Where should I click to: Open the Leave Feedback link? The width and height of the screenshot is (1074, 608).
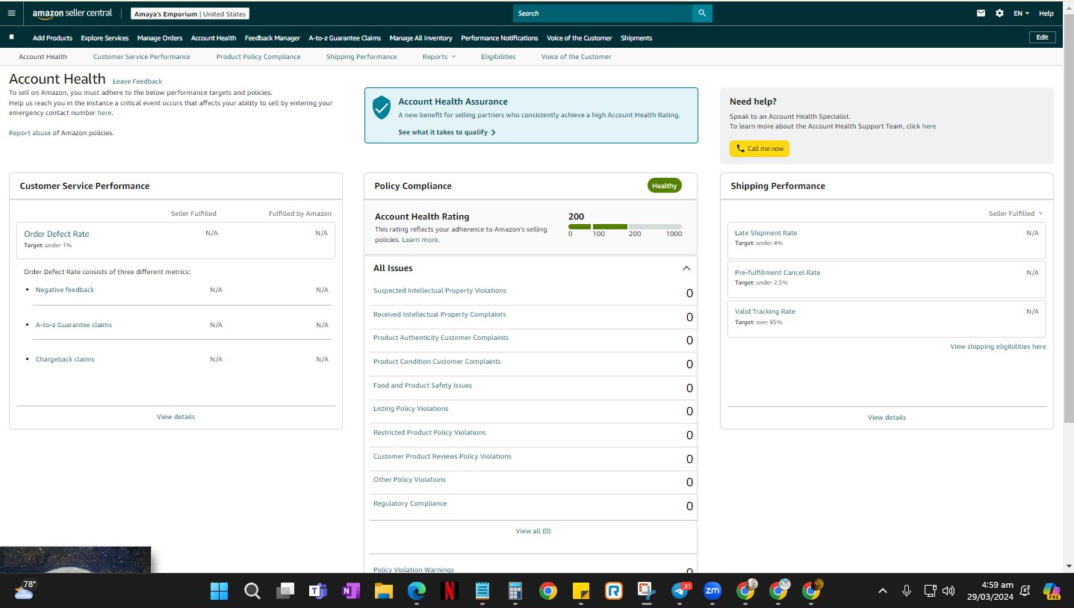(137, 81)
